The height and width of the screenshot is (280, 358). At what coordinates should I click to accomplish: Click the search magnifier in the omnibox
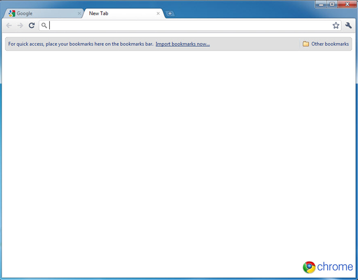pos(44,25)
